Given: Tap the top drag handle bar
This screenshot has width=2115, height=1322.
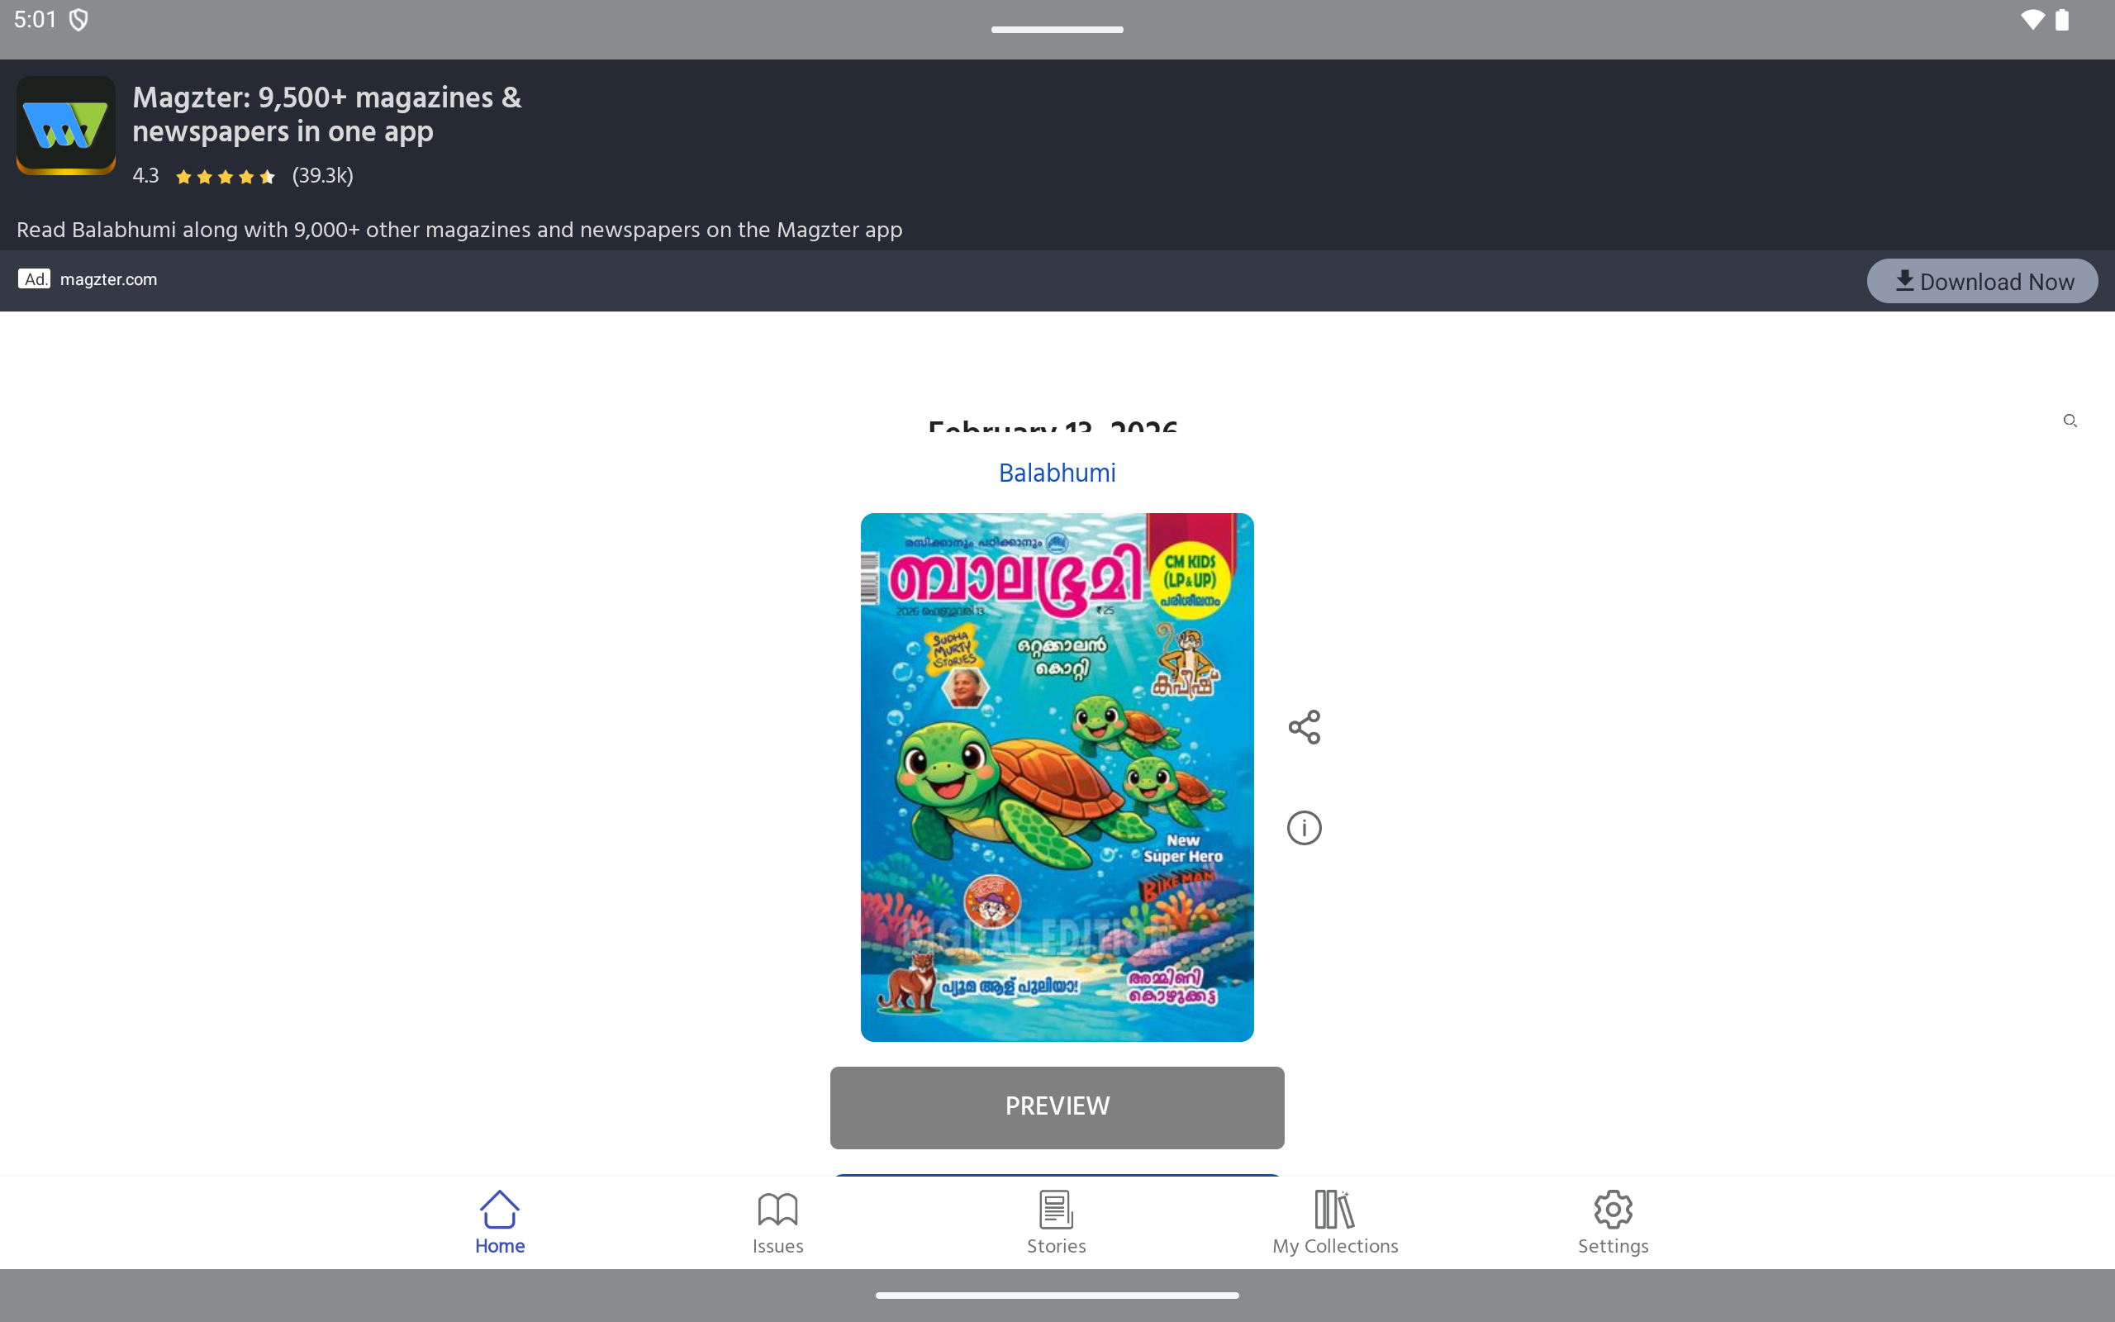Looking at the screenshot, I should pyautogui.click(x=1057, y=30).
